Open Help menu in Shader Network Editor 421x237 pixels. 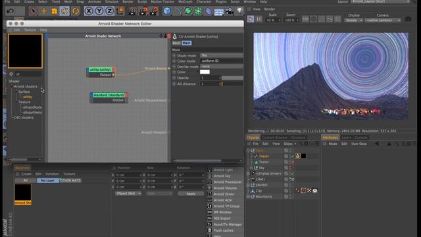pyautogui.click(x=43, y=30)
